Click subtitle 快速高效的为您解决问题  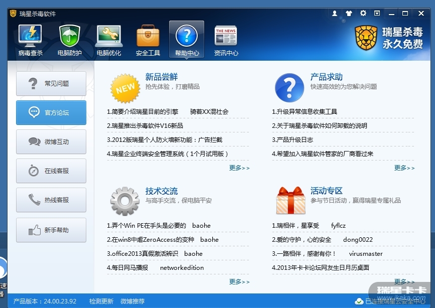(x=344, y=87)
